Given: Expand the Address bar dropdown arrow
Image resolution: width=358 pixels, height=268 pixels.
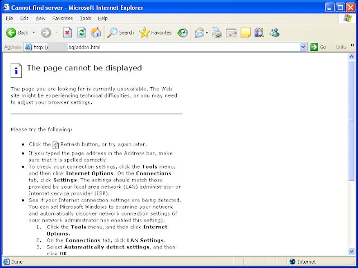Looking at the screenshot, I should click(303, 47).
